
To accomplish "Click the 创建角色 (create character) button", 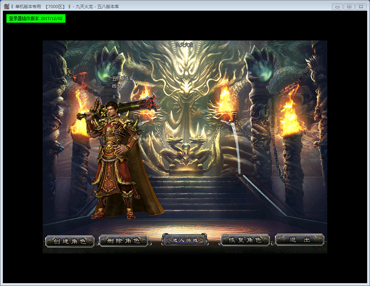I will pyautogui.click(x=70, y=241).
